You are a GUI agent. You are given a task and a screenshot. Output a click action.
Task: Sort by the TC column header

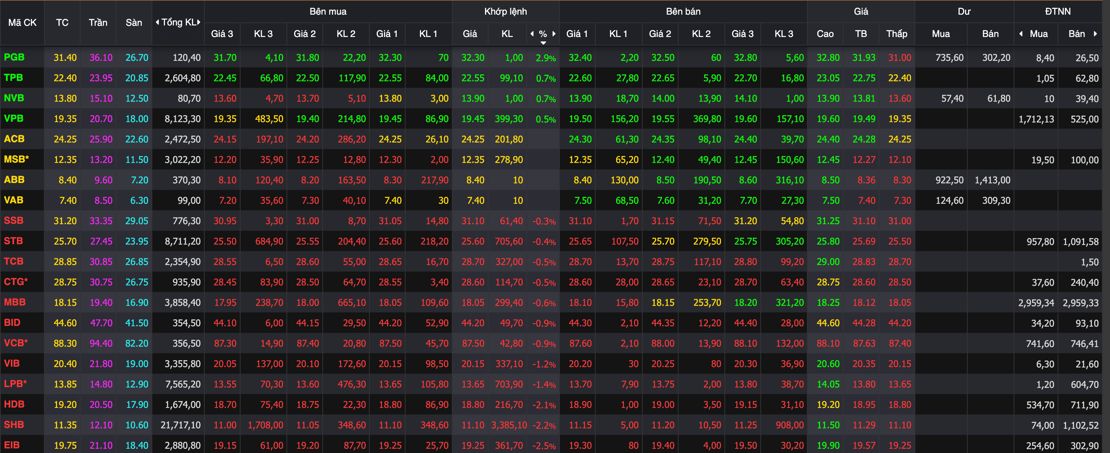[62, 22]
